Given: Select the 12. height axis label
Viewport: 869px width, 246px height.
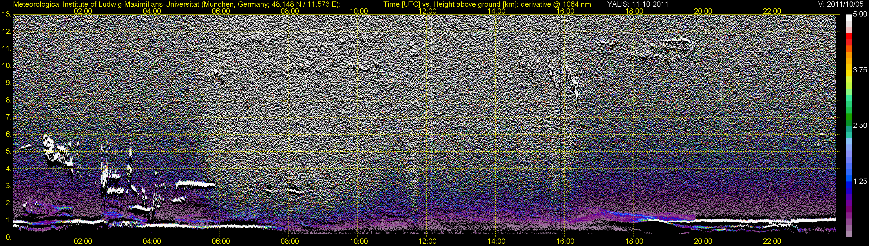Looking at the screenshot, I should coord(6,32).
